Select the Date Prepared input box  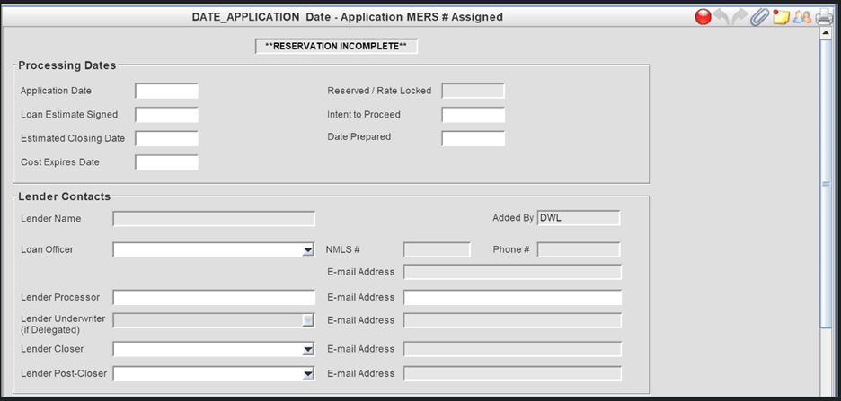(473, 138)
